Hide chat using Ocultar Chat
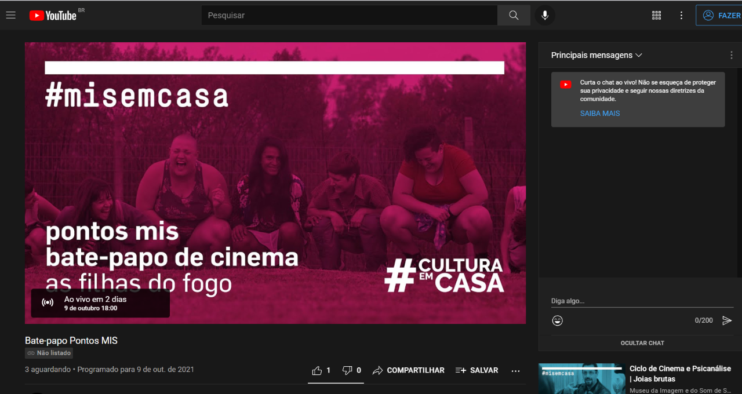Image resolution: width=742 pixels, height=394 pixels. (x=642, y=343)
